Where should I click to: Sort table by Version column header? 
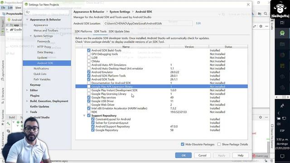tap(189, 47)
